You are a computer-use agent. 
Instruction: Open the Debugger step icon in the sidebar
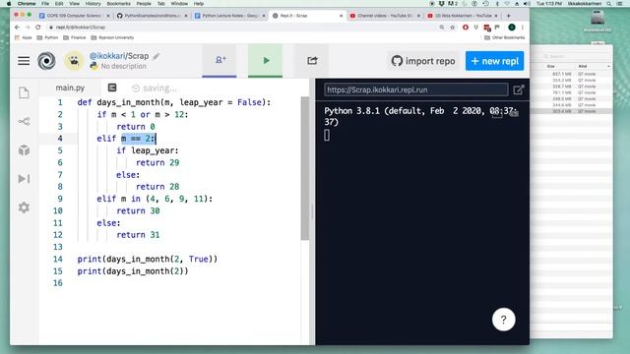pos(24,179)
